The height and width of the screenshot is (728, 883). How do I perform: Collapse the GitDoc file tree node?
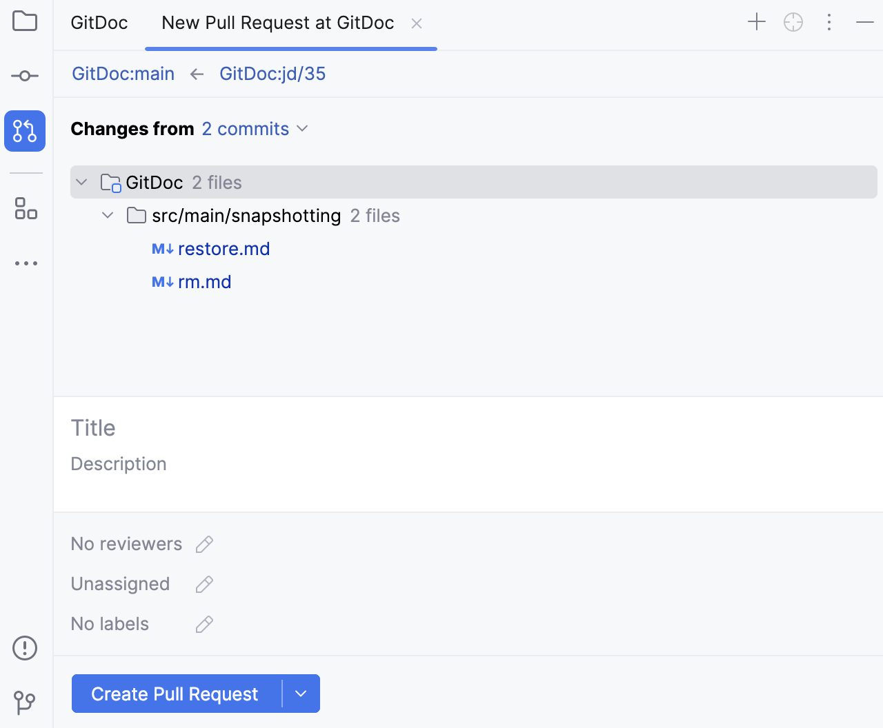81,182
